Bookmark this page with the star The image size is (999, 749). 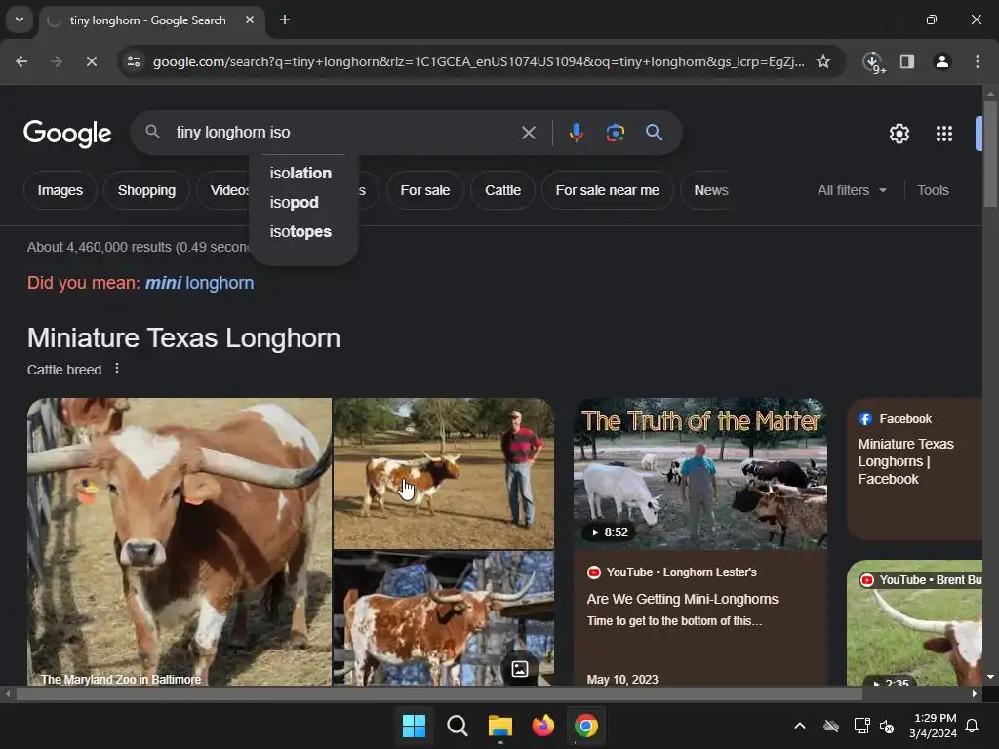click(x=823, y=61)
